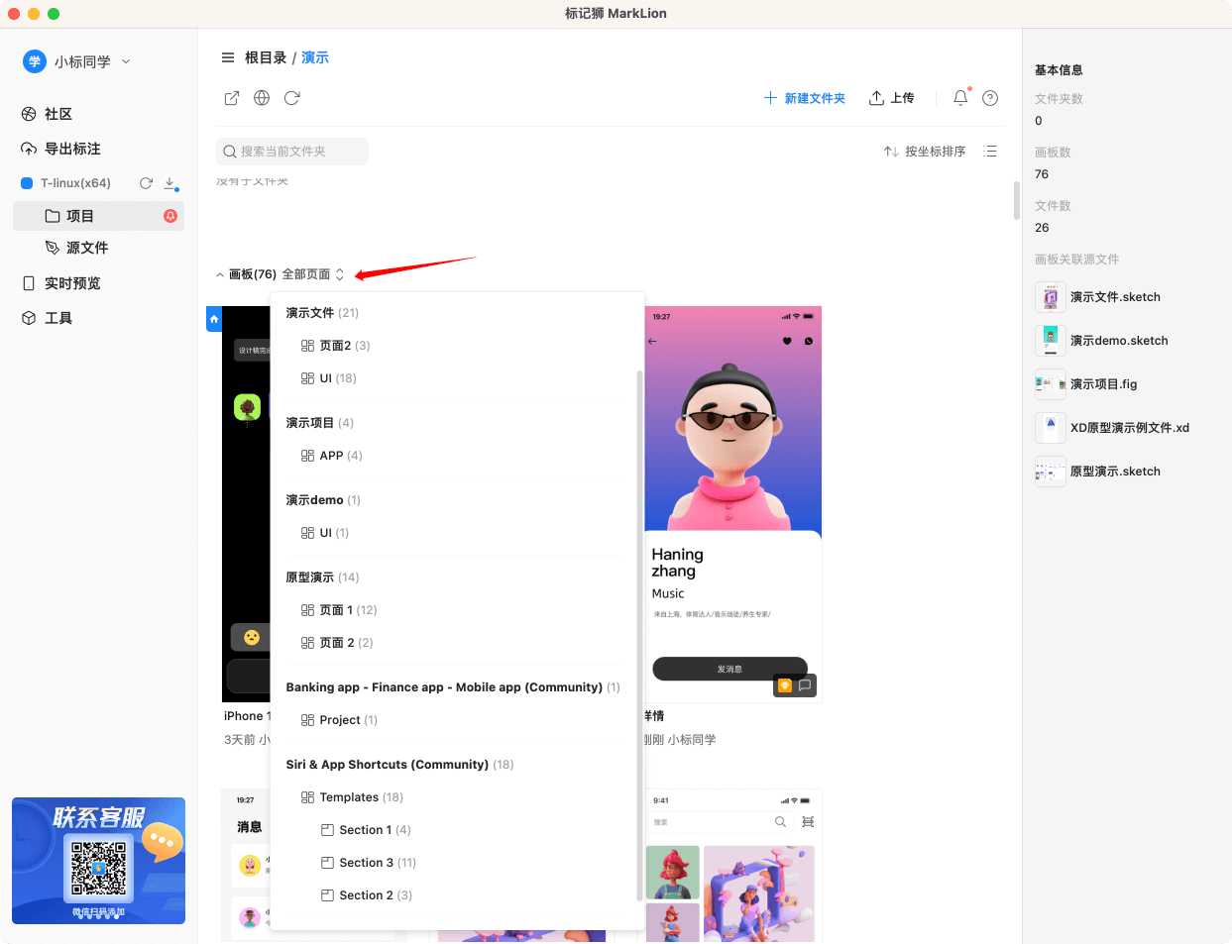Open 实时预览 in the sidebar

tap(71, 283)
